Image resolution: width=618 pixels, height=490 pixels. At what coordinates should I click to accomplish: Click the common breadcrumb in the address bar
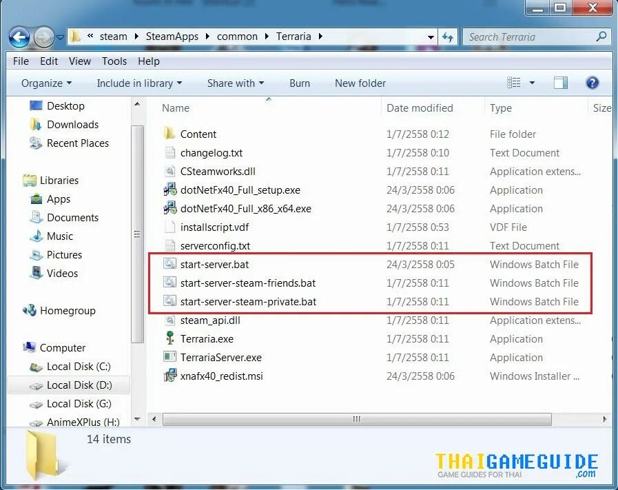click(237, 37)
